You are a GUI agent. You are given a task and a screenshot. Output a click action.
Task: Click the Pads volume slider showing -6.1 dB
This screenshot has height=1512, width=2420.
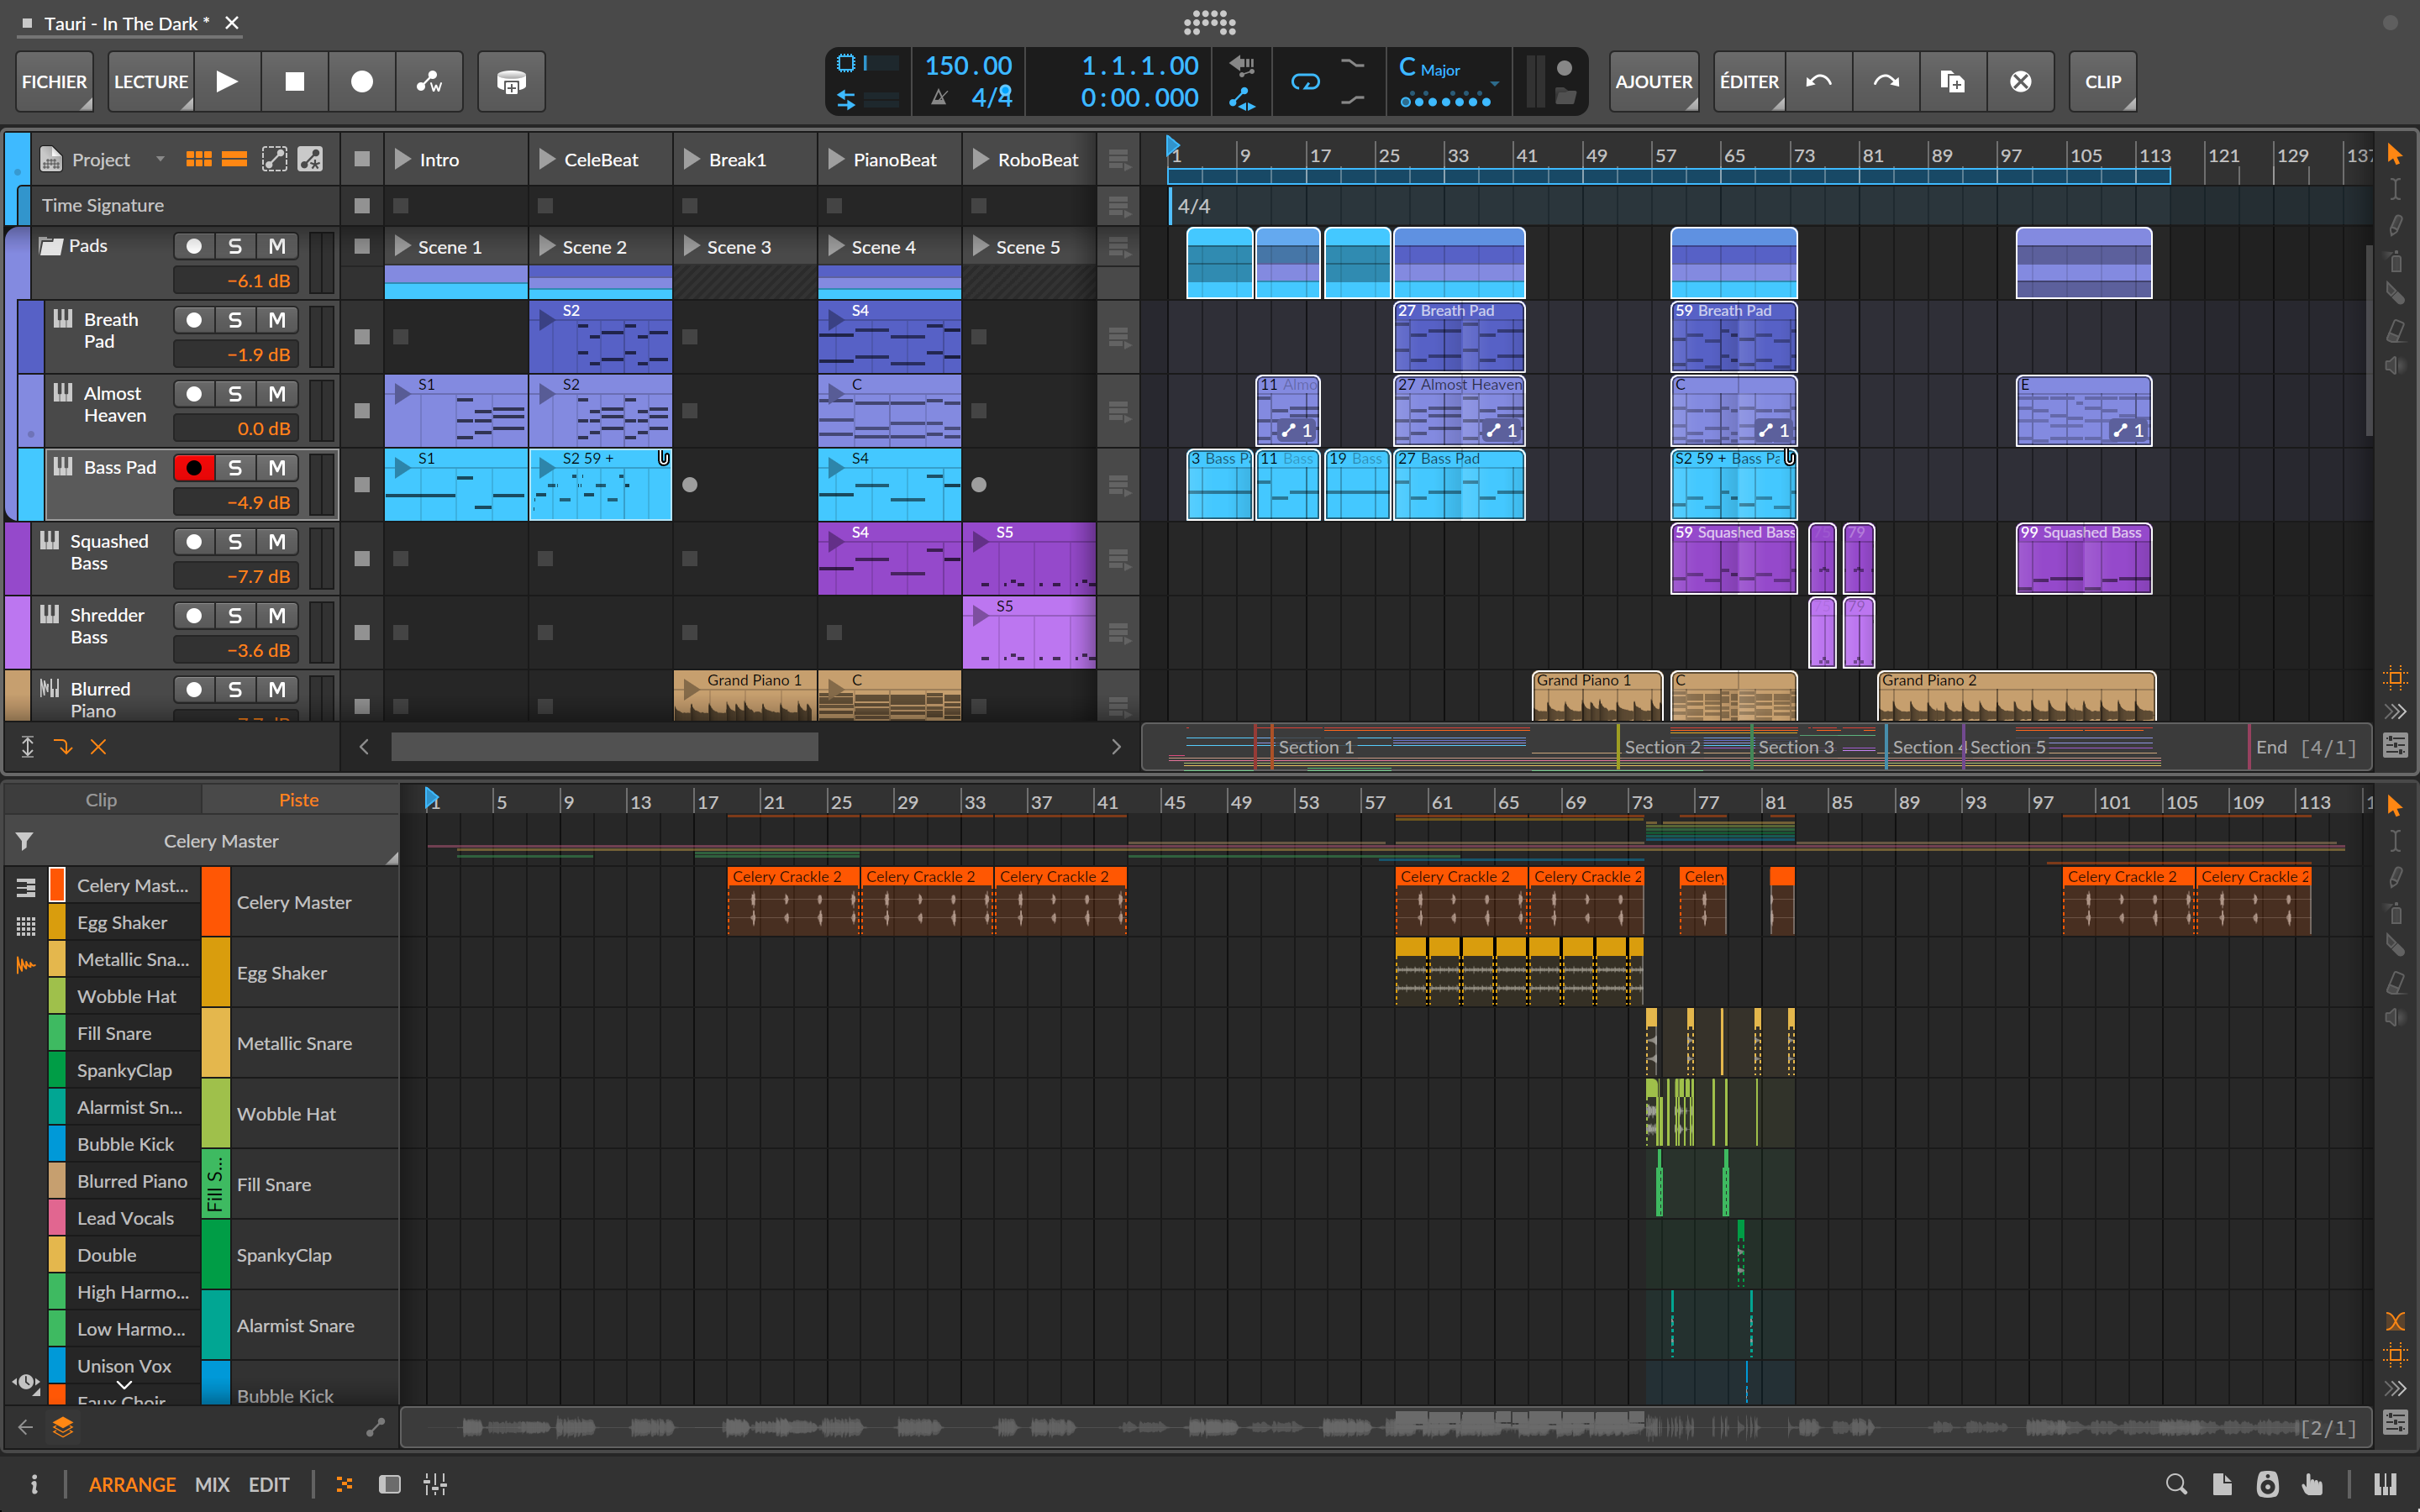pyautogui.click(x=236, y=280)
